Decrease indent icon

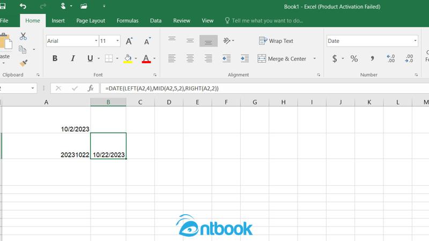[x=226, y=58]
